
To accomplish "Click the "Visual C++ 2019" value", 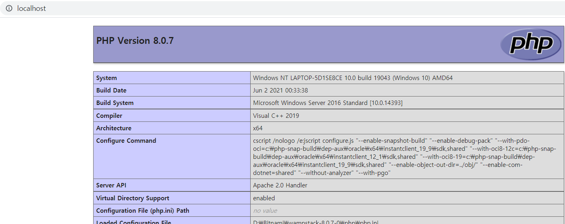I will 276,116.
